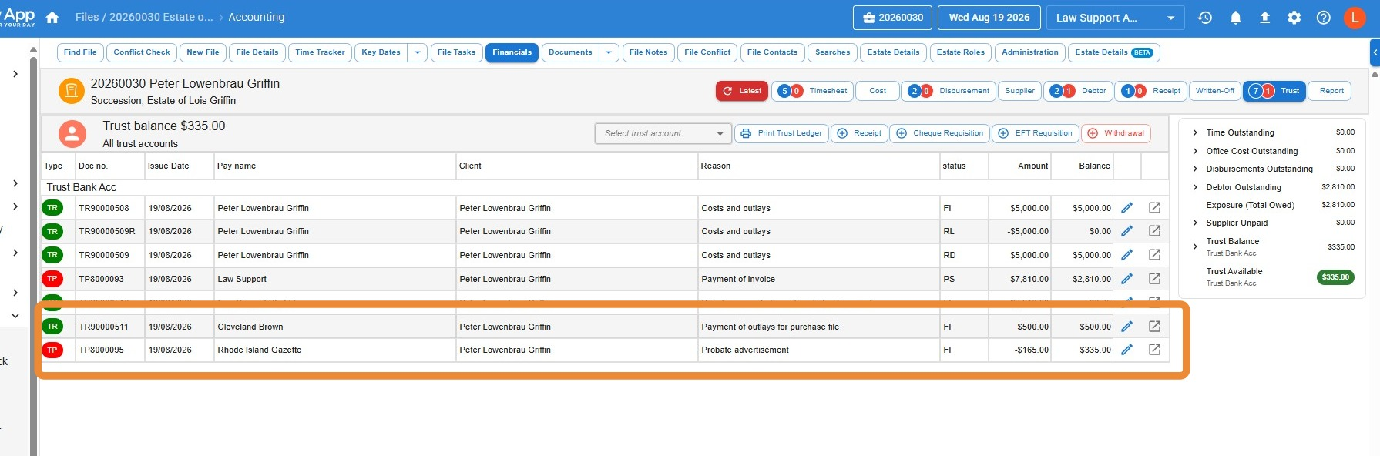Open transaction TR90000508 in new window

click(1154, 208)
